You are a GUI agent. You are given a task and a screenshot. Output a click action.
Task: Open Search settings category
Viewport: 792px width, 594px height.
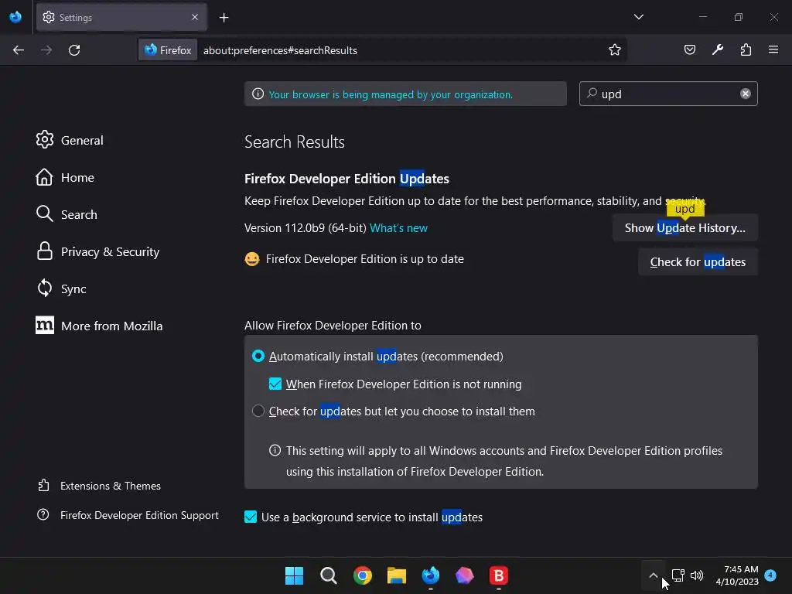(x=67, y=214)
